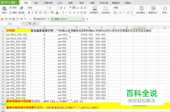Increase decimal places

pos(128,13)
